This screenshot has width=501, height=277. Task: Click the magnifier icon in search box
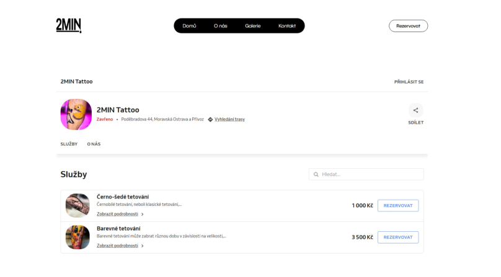click(x=316, y=174)
